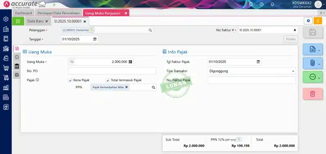Open the bank module sidebar icon
Screen dimensions: 326x154
click(6, 48)
